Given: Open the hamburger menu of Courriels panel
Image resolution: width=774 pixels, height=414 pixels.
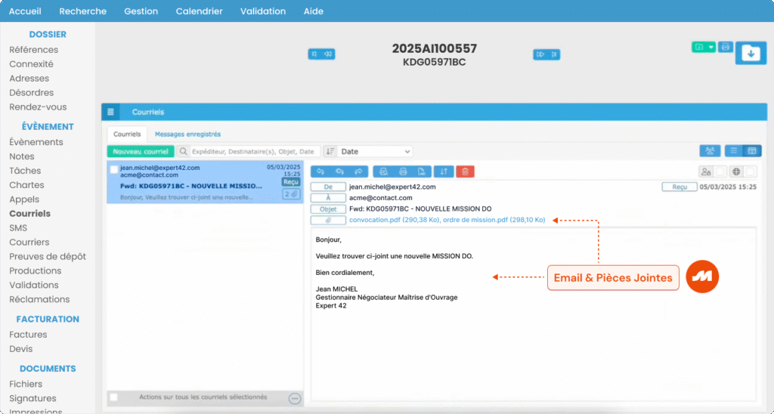Looking at the screenshot, I should click(x=110, y=112).
